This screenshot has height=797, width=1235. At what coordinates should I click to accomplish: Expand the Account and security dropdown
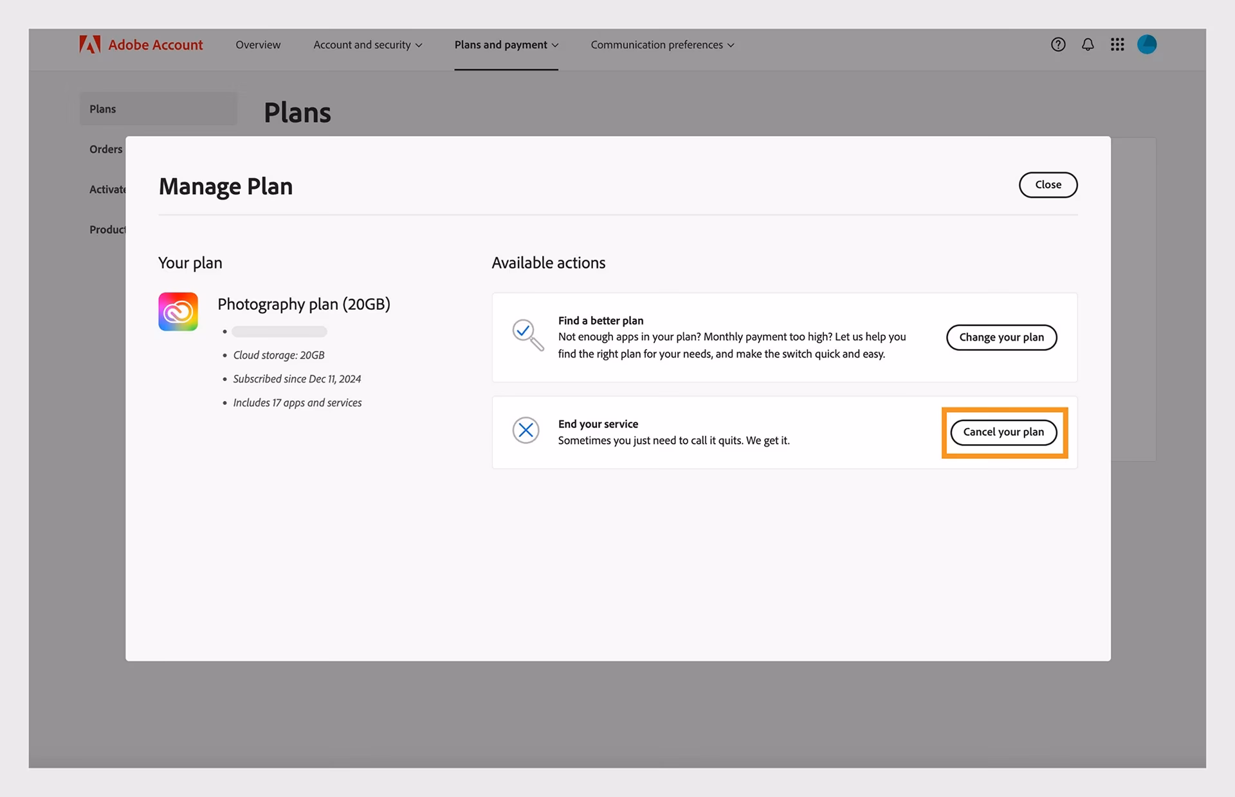click(x=367, y=44)
